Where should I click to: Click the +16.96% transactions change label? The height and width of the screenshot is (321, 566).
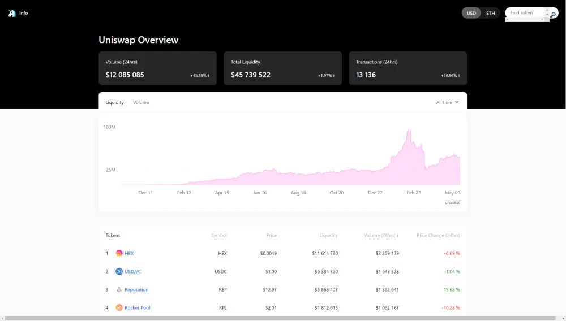point(450,76)
